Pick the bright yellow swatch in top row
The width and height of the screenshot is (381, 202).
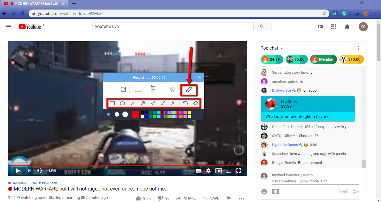[190, 112]
